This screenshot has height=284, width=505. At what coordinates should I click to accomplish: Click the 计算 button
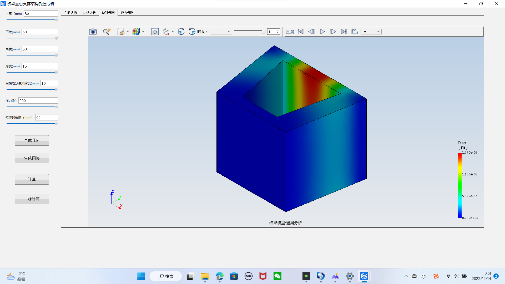point(32,179)
